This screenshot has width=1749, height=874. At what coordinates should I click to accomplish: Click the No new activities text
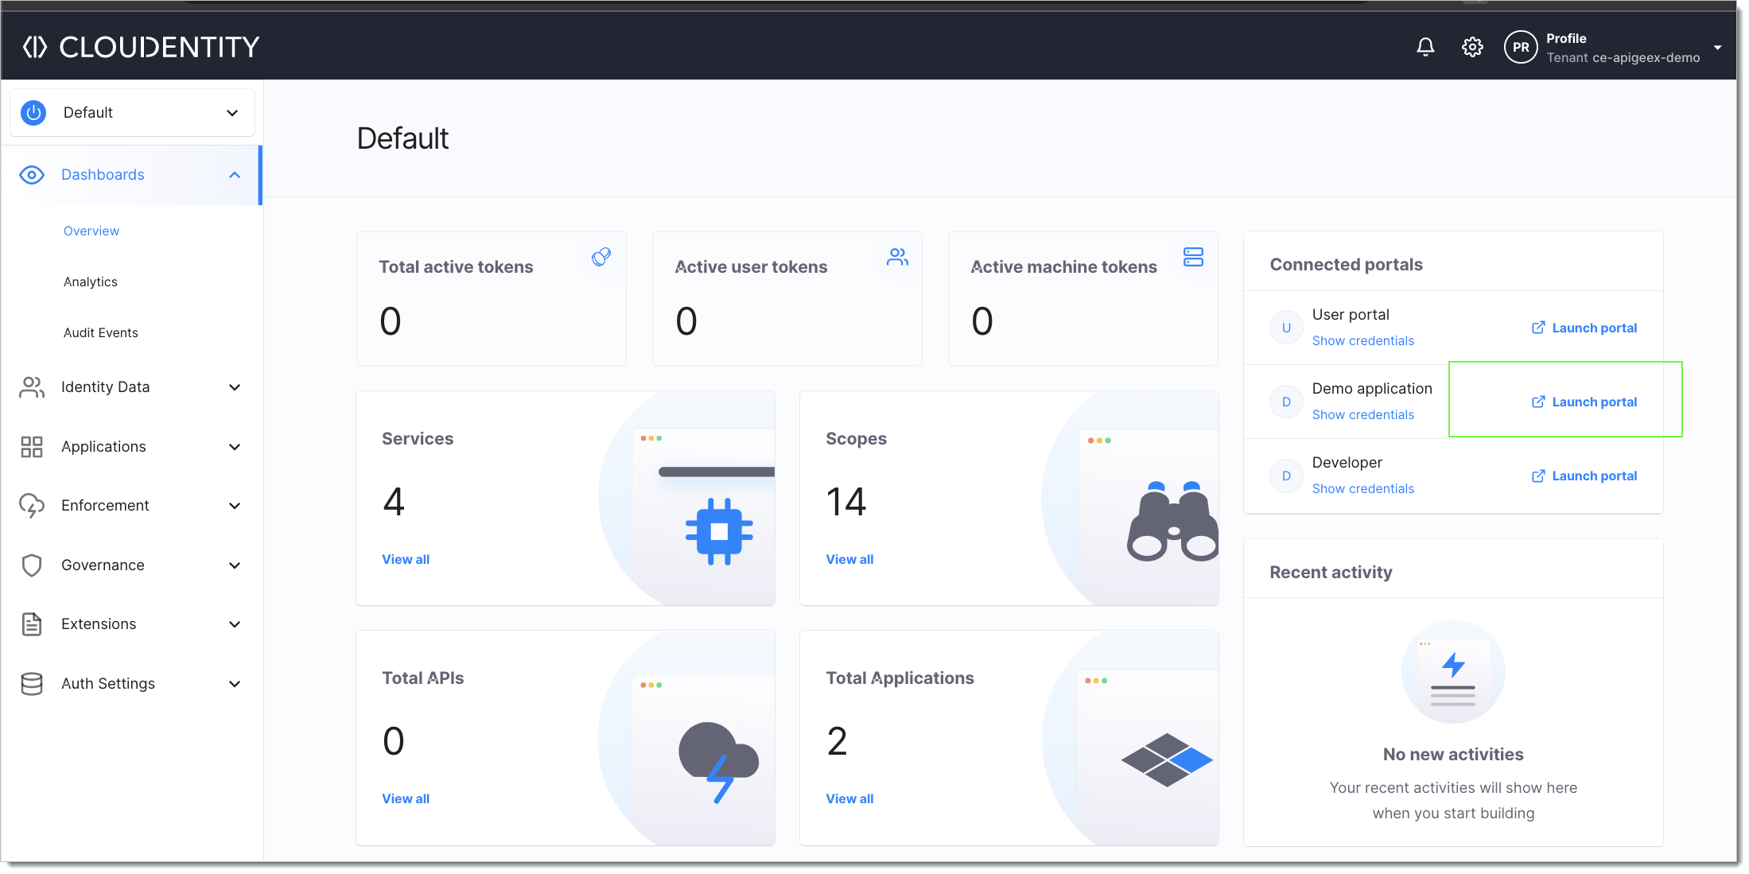[x=1453, y=755]
